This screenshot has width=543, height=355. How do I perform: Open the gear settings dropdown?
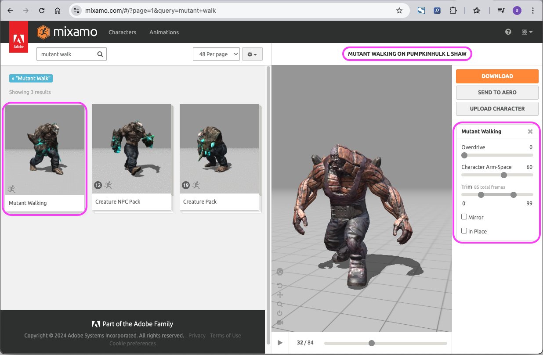pyautogui.click(x=252, y=54)
